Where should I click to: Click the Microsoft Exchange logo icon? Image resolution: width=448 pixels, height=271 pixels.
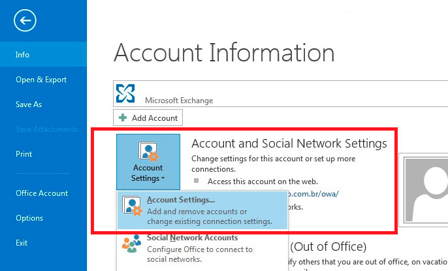coord(125,93)
